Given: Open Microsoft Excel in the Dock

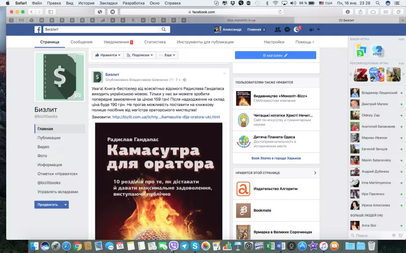Looking at the screenshot, I should click(270, 246).
